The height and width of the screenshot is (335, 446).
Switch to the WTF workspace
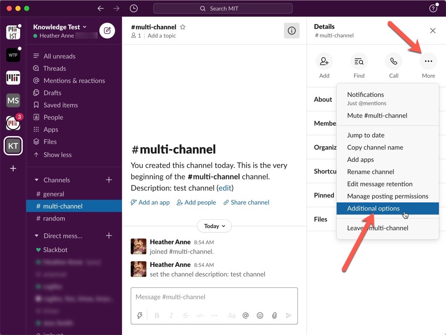(x=13, y=55)
